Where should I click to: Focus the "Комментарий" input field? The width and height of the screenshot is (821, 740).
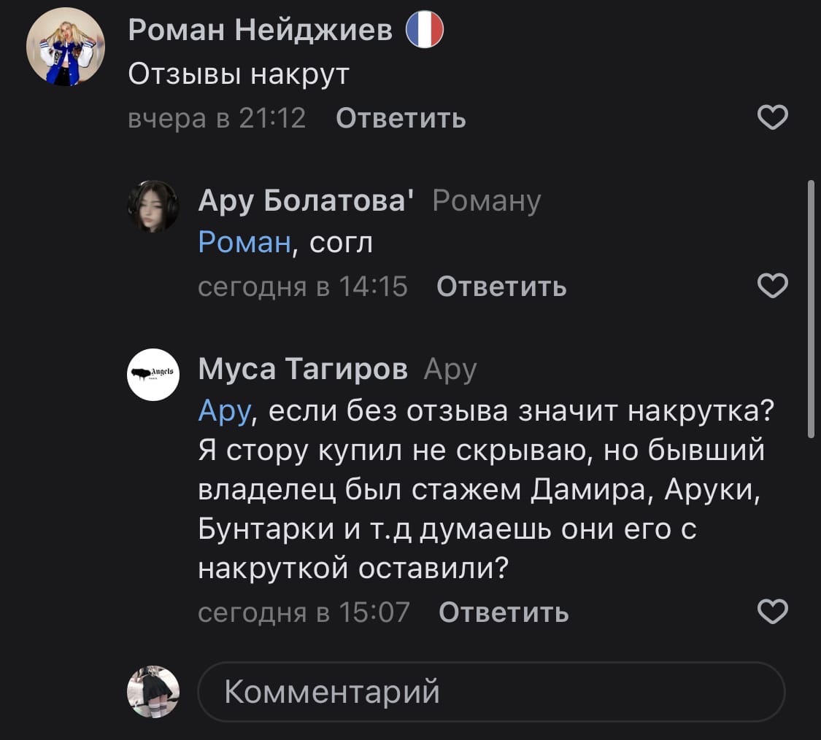tap(490, 691)
